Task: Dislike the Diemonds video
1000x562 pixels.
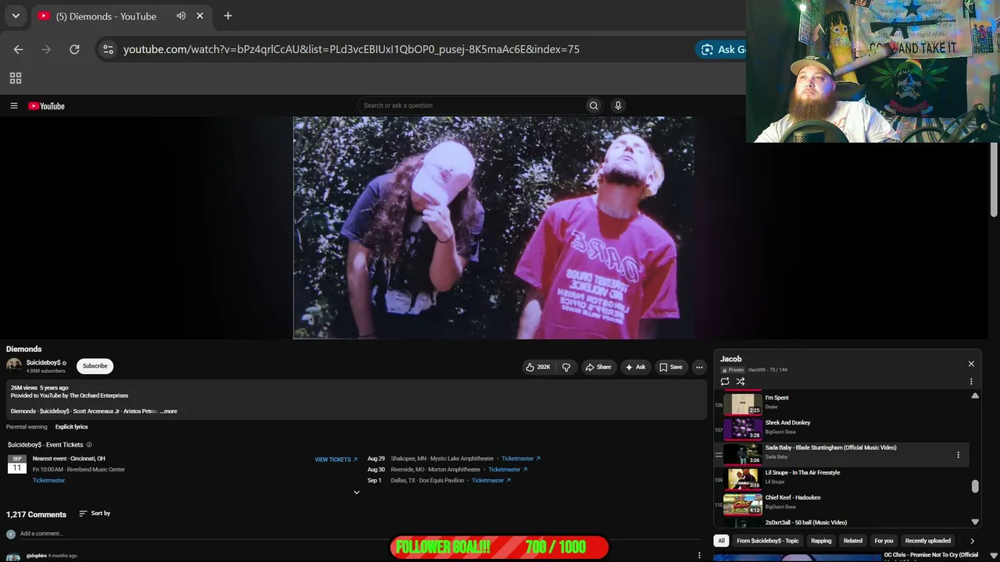Action: pyautogui.click(x=566, y=367)
